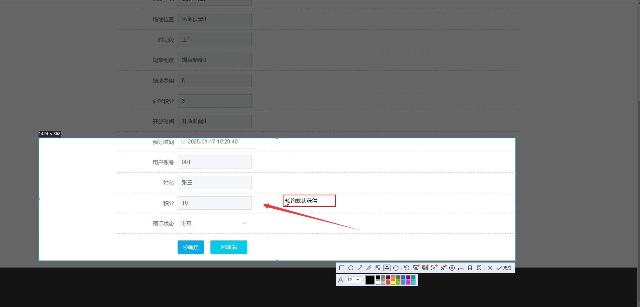Choose the white color swatch
This screenshot has height=307, width=640.
378,283
